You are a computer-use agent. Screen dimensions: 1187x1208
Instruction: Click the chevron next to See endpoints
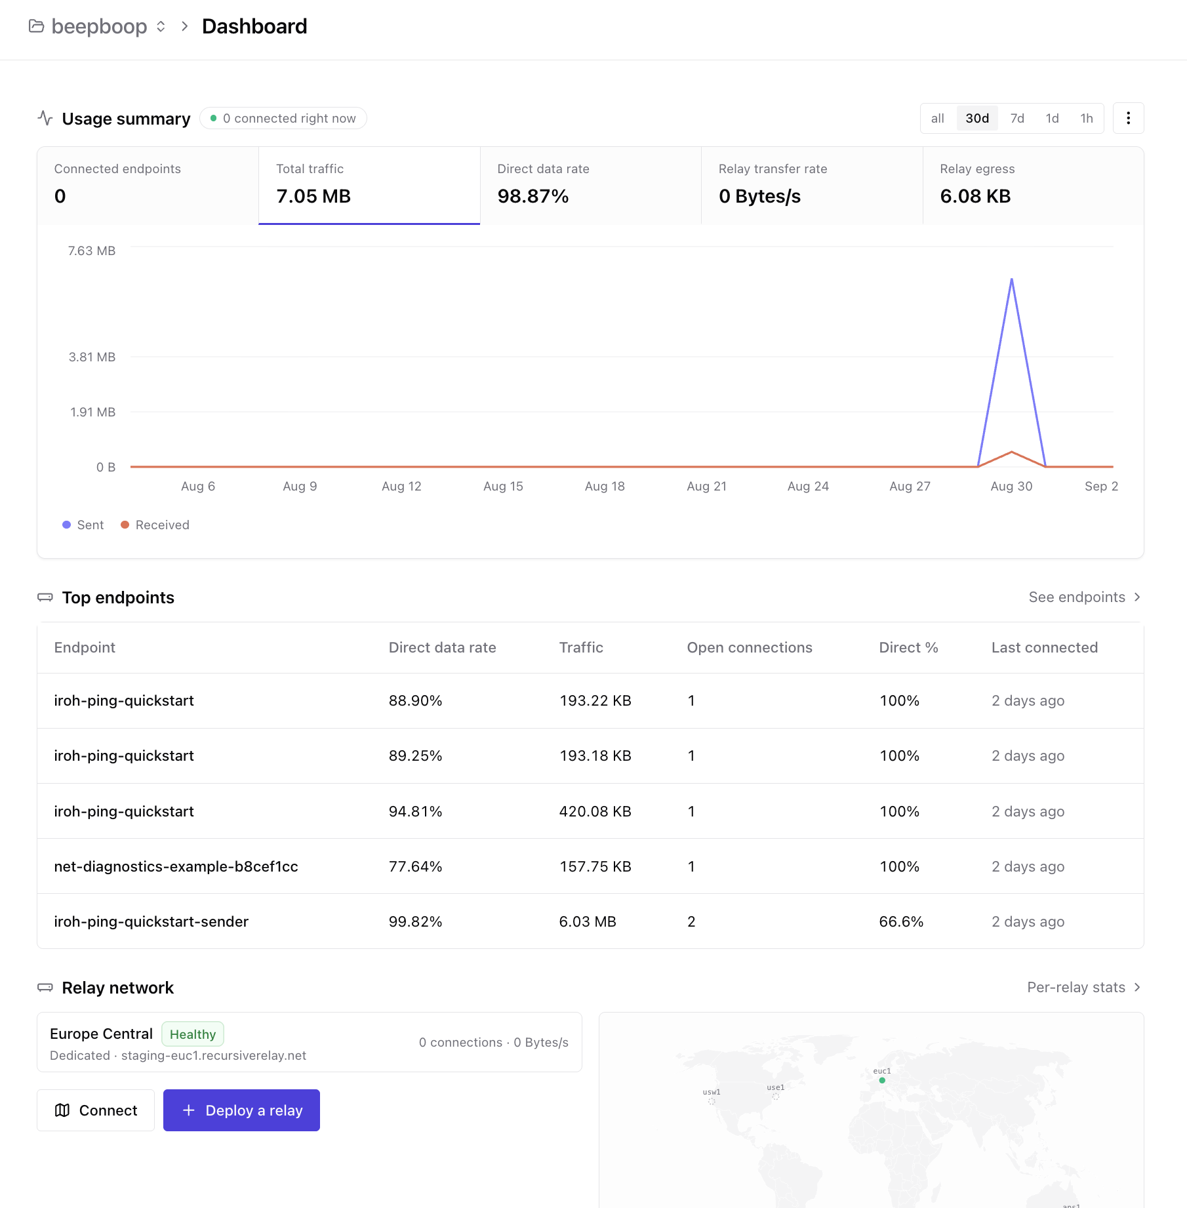[1137, 597]
